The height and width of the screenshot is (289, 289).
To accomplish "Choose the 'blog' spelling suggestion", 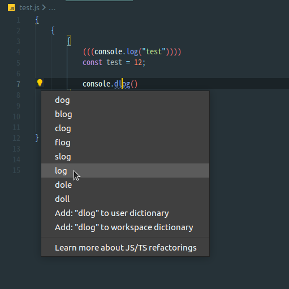I will (125, 114).
